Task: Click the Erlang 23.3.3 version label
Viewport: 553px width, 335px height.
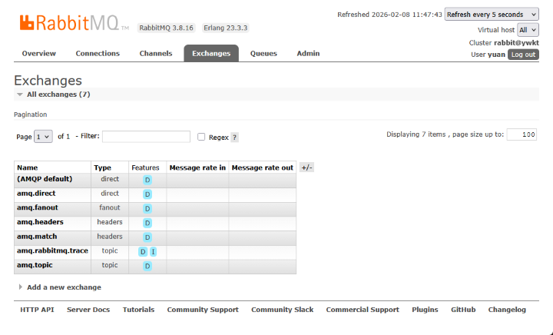Action: (x=226, y=28)
